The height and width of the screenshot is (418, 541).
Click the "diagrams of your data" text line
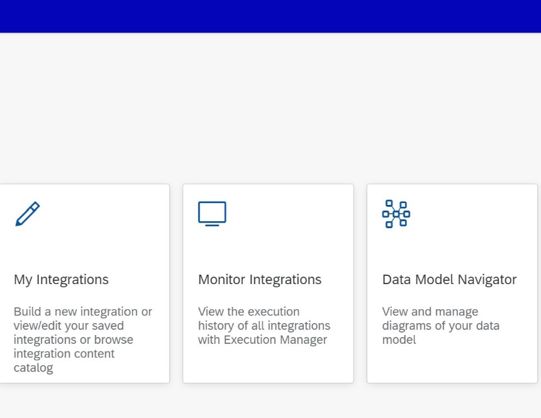click(440, 326)
